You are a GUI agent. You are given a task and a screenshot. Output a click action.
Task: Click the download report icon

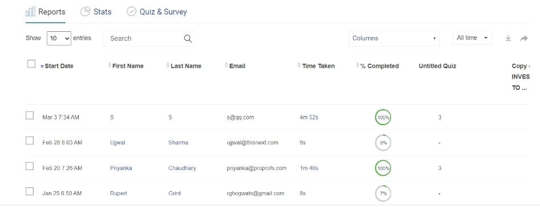pos(508,39)
